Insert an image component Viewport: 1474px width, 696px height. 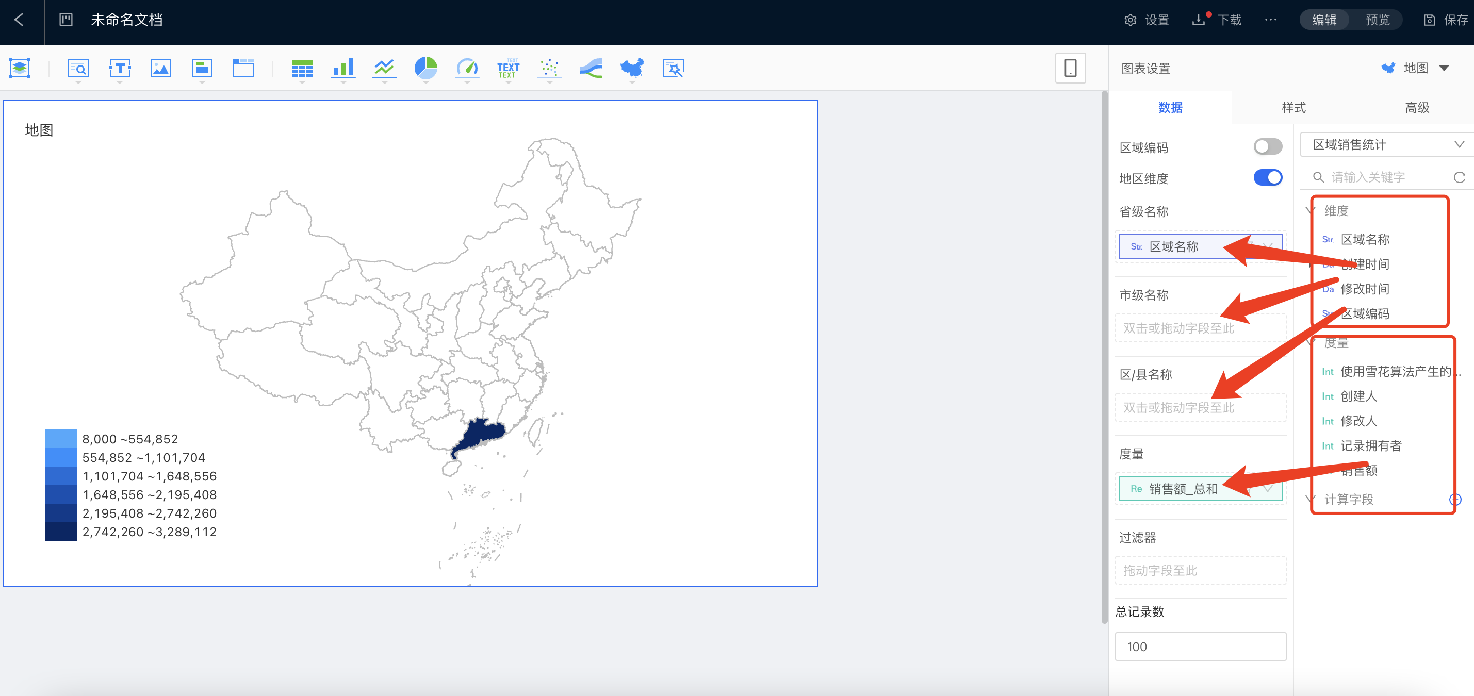tap(161, 68)
